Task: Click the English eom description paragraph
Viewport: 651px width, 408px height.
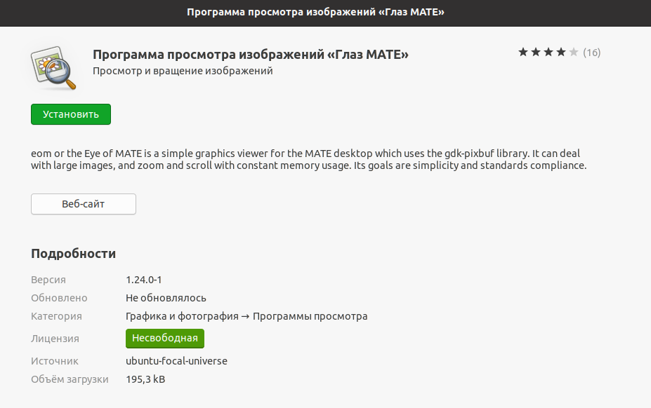Action: pyautogui.click(x=308, y=160)
